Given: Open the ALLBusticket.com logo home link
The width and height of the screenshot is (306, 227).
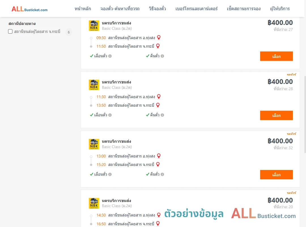Looking at the screenshot, I should point(29,9).
